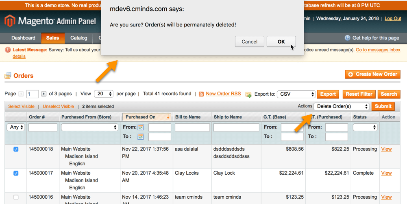Click the Order # filter input field

click(x=43, y=127)
